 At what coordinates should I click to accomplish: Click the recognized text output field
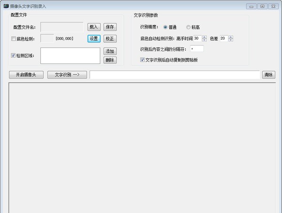[175, 75]
